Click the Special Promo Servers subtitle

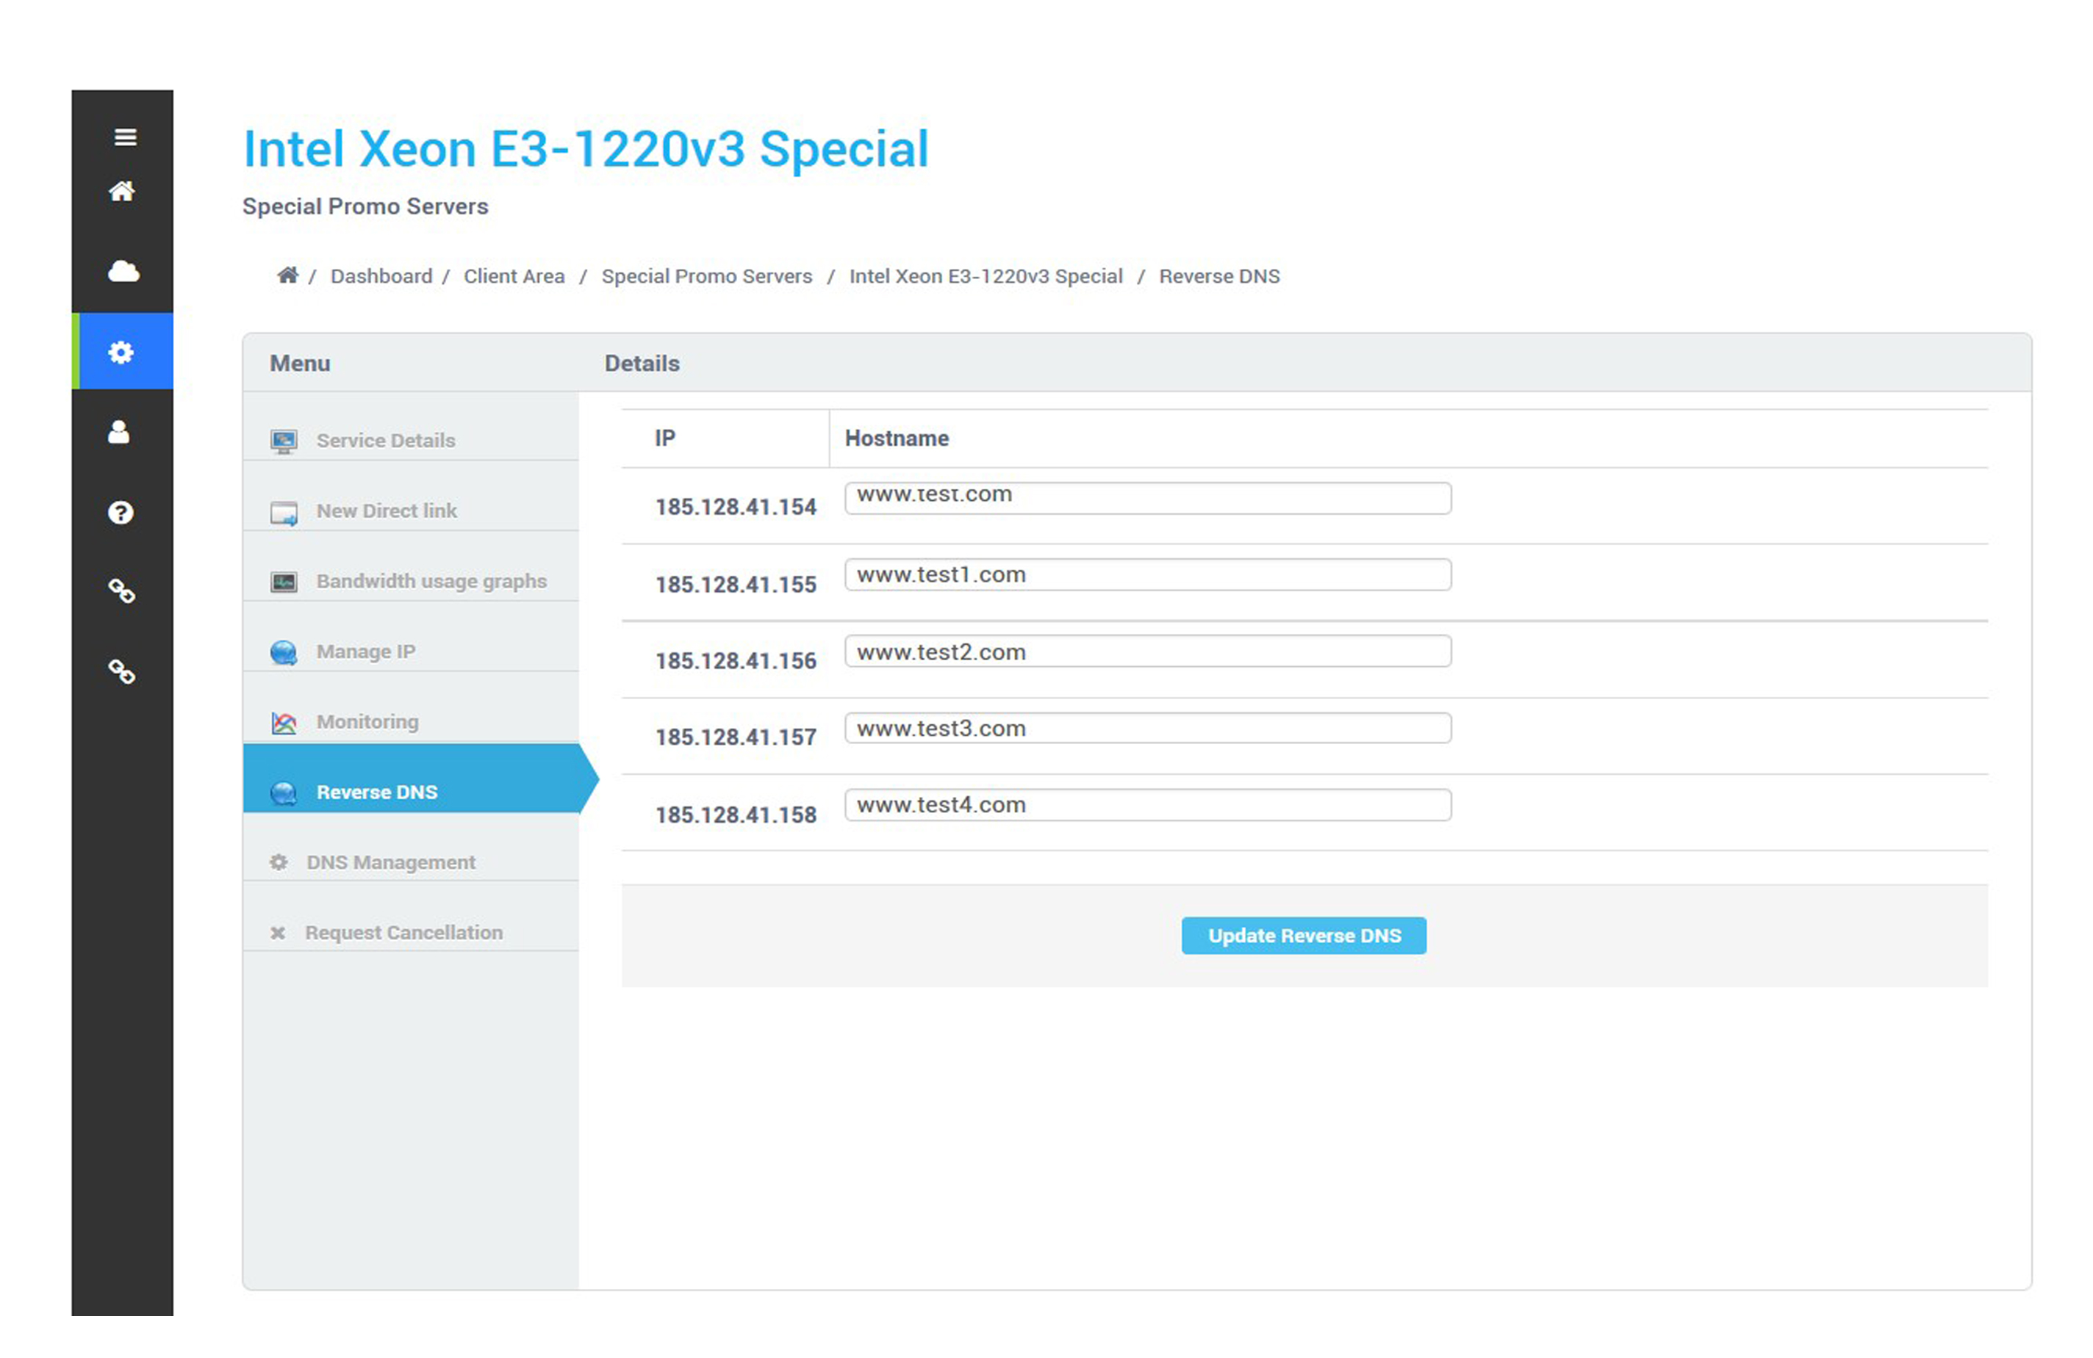(x=365, y=206)
